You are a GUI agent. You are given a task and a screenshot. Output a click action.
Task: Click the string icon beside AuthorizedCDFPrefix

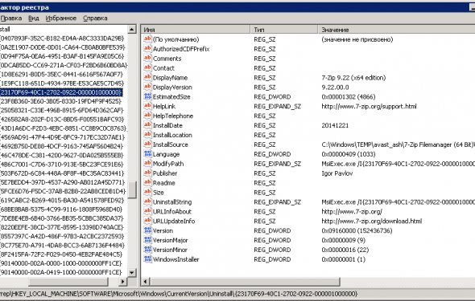tap(147, 49)
